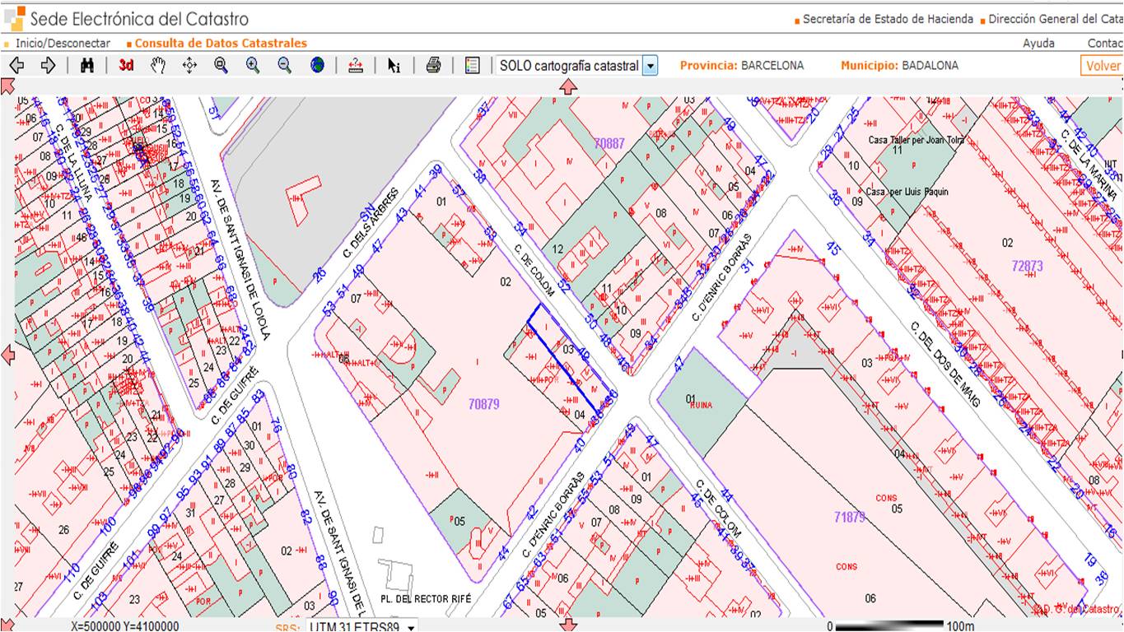Open the binoculars search tool
This screenshot has width=1124, height=632.
87,66
